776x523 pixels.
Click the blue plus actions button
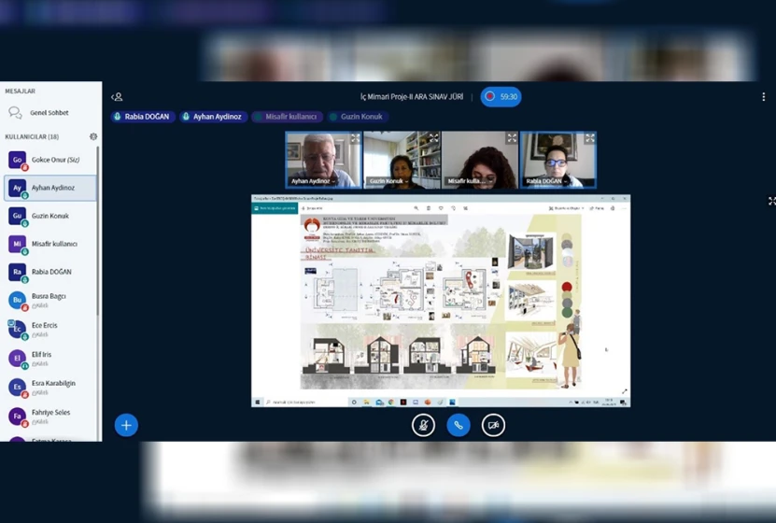(126, 425)
